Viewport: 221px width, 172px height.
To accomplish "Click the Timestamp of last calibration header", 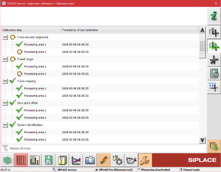I will coord(130,30).
